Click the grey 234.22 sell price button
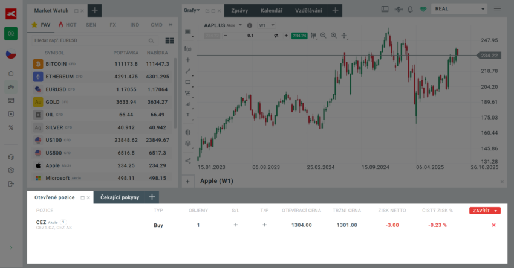The image size is (514, 268). coord(212,36)
